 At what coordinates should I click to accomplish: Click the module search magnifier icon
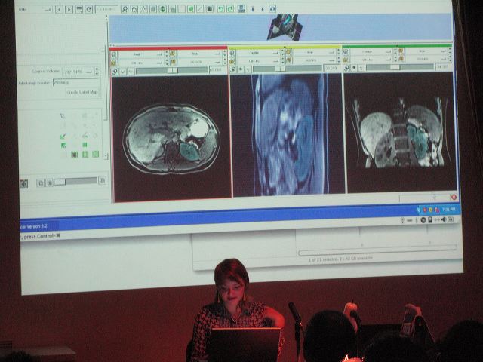click(124, 9)
